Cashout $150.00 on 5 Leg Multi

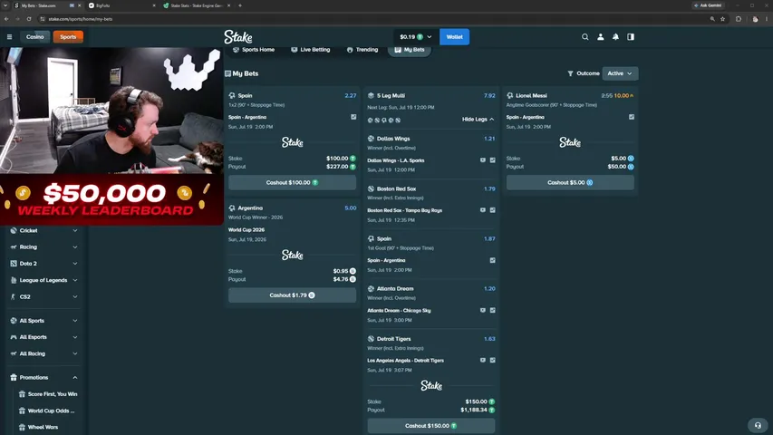pos(430,426)
